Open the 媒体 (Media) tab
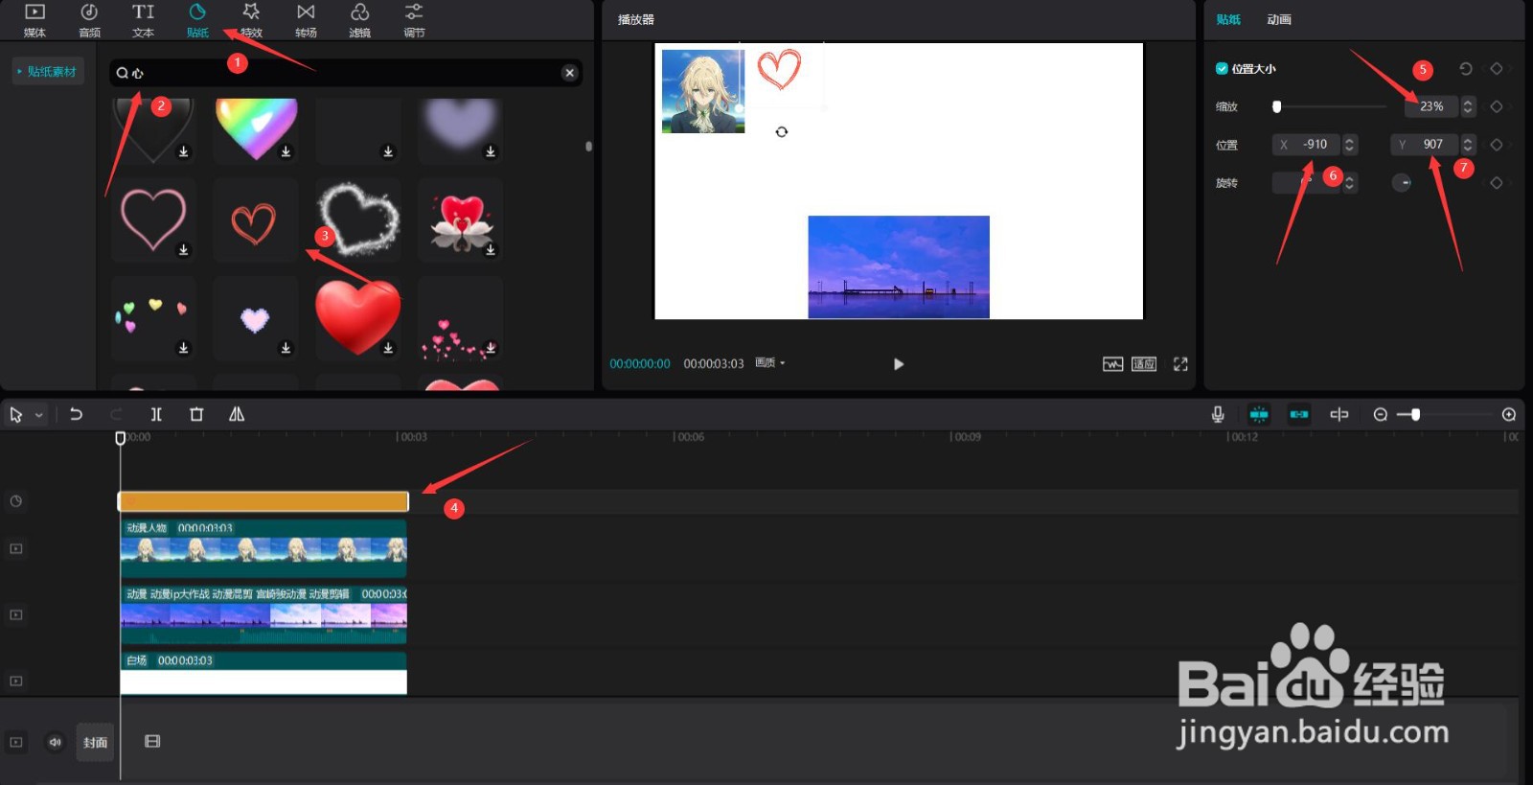The height and width of the screenshot is (785, 1533). tap(34, 19)
